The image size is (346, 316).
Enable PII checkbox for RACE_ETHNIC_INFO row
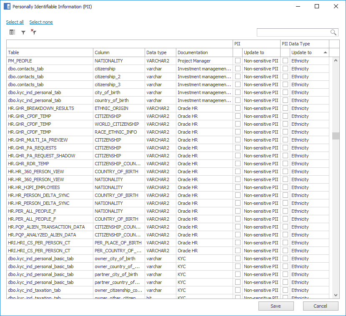tap(238, 132)
